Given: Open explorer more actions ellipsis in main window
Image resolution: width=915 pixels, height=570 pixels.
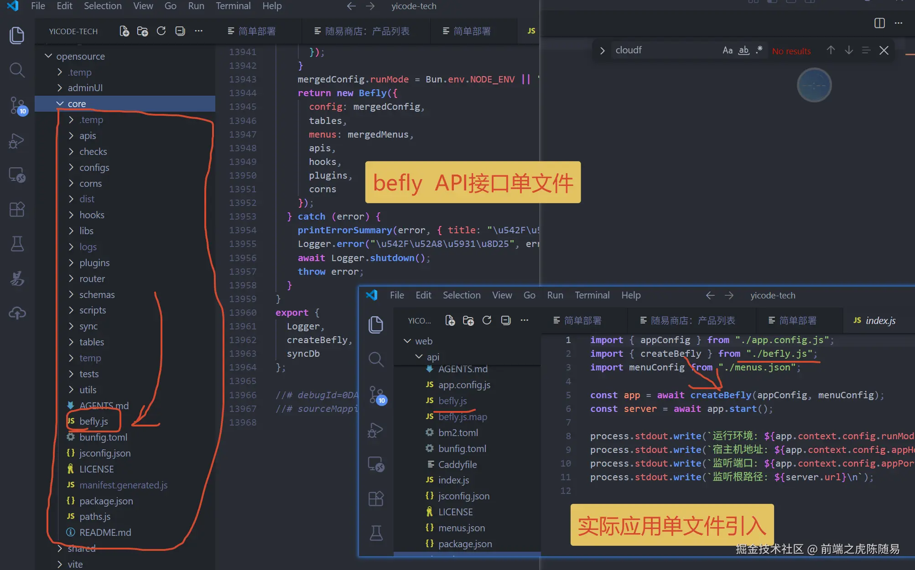Looking at the screenshot, I should point(198,31).
